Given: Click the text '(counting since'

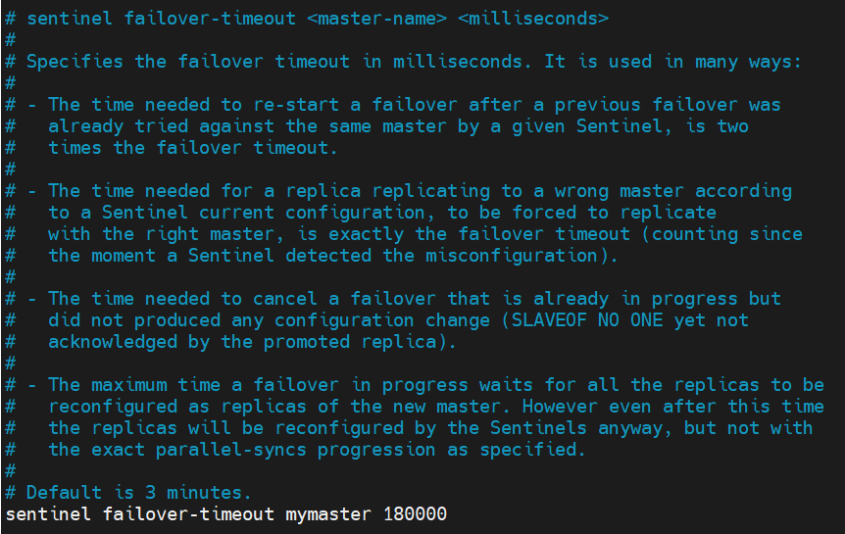Looking at the screenshot, I should point(725,234).
